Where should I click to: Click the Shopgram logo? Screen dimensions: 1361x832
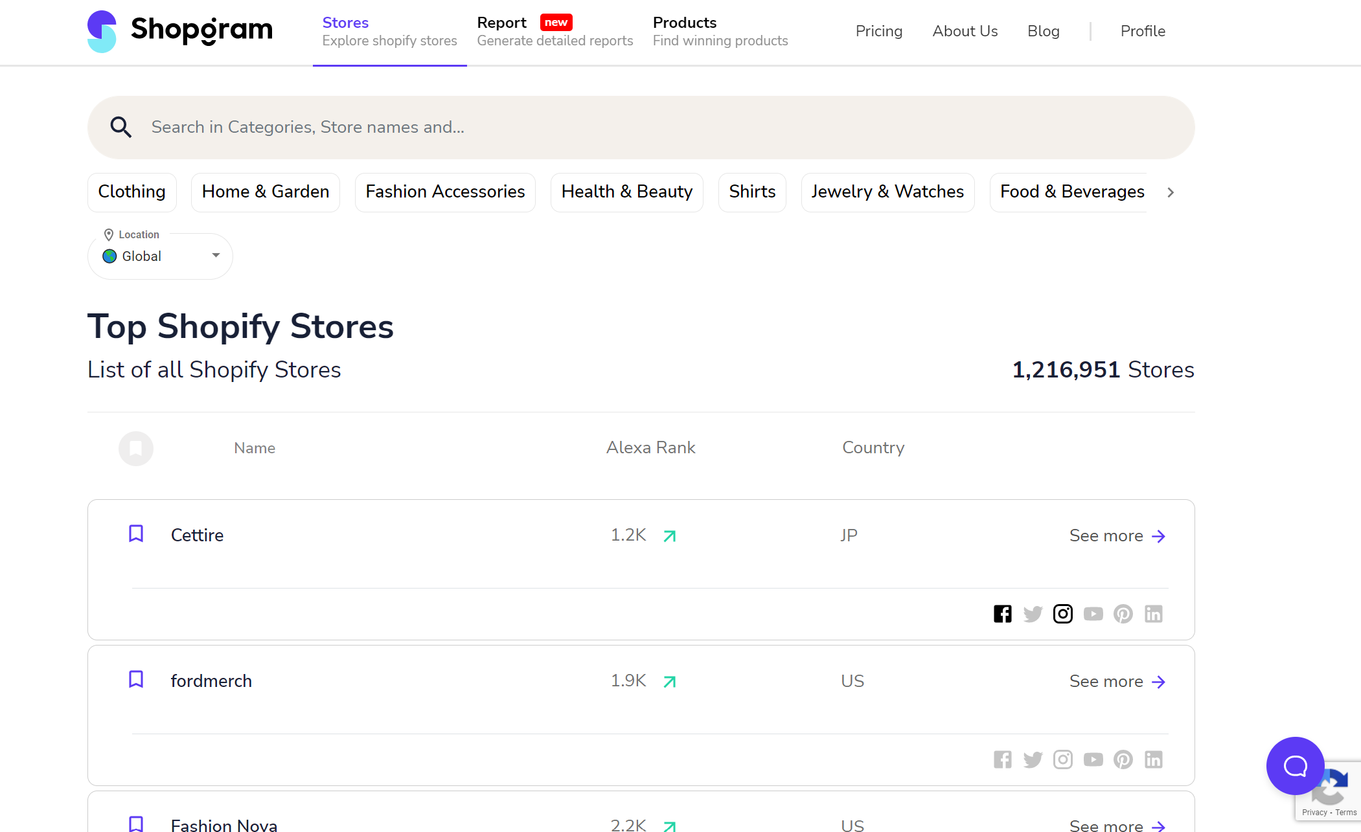pos(180,31)
